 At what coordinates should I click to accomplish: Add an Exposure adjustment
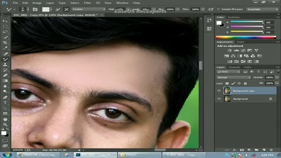point(250,50)
